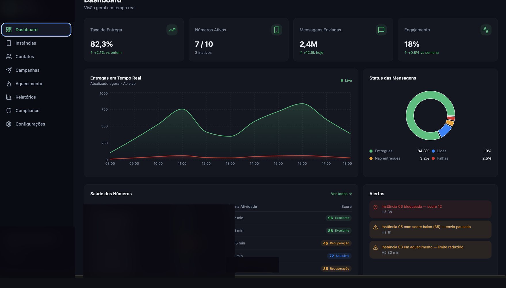
Task: Click the 18% engagement value
Action: pos(412,44)
